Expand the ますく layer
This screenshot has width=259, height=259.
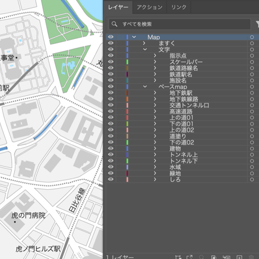144,43
